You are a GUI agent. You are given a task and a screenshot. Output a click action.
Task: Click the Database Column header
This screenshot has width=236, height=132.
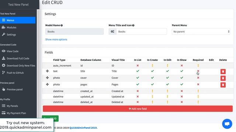click(x=91, y=60)
